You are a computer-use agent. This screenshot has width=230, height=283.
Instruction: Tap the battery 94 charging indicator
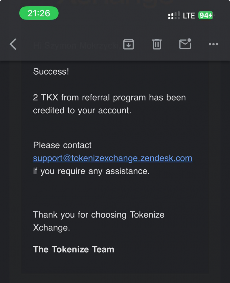(x=206, y=15)
